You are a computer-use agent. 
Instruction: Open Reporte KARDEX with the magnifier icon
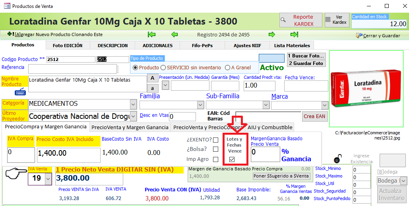point(300,20)
